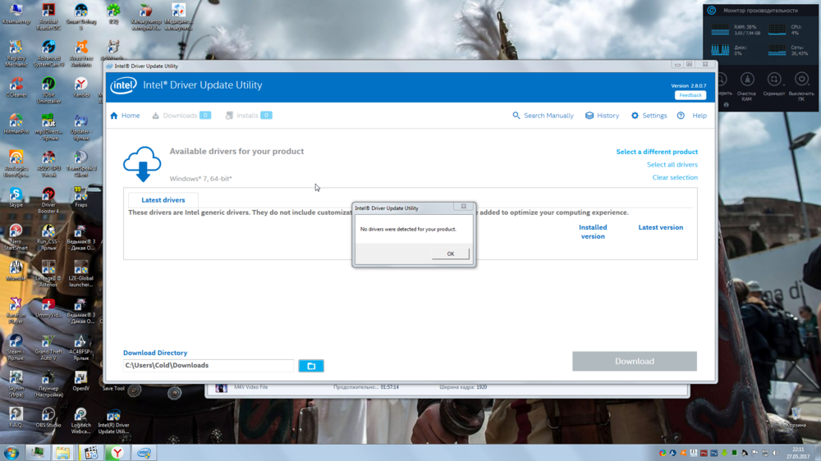Viewport: 821px width, 461px height.
Task: Click the RAM cleanup icon in performance monitor
Action: point(747,80)
